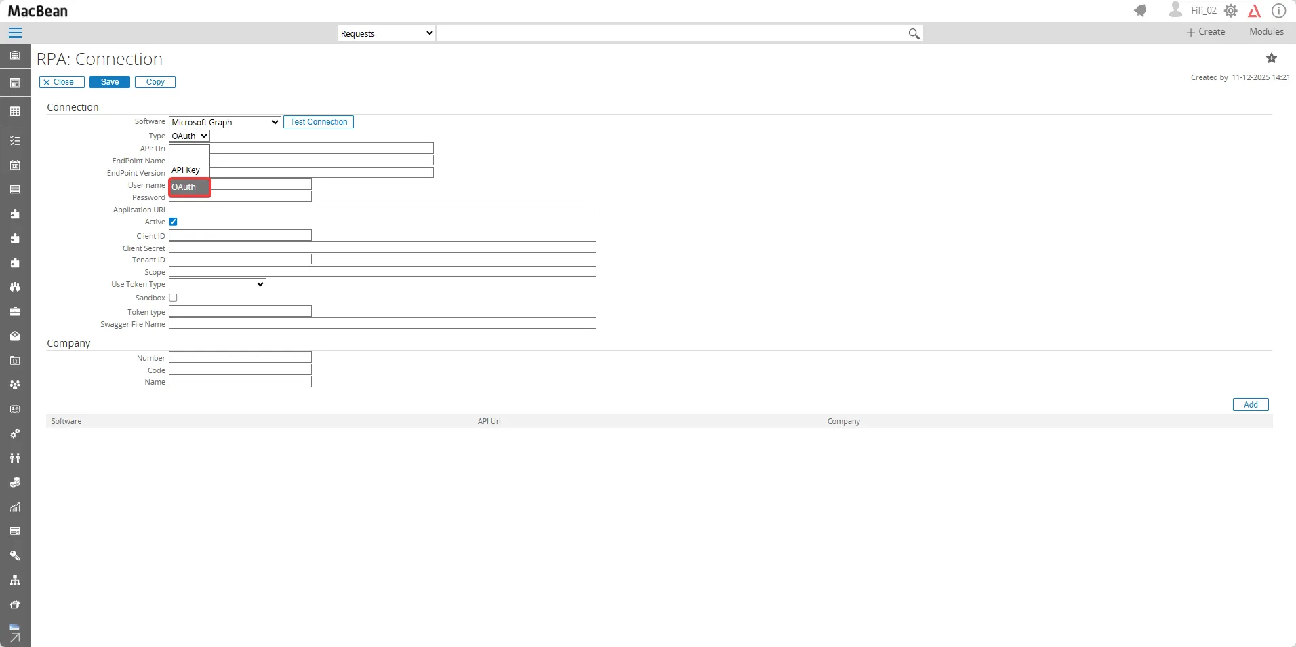The width and height of the screenshot is (1296, 647).
Task: Select the org chart icon in the sidebar
Action: tap(15, 580)
